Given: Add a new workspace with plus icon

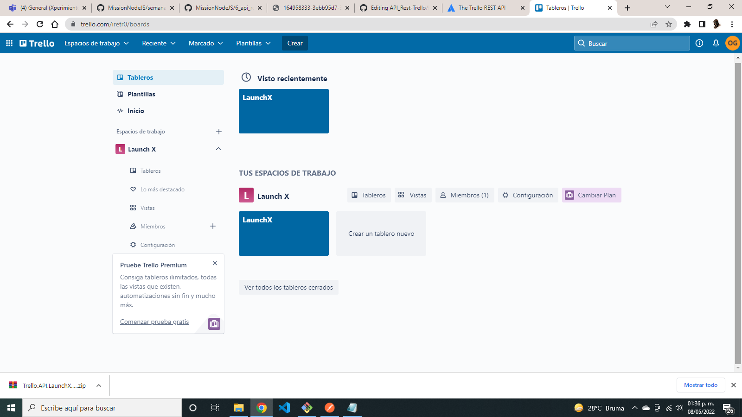Looking at the screenshot, I should (219, 132).
